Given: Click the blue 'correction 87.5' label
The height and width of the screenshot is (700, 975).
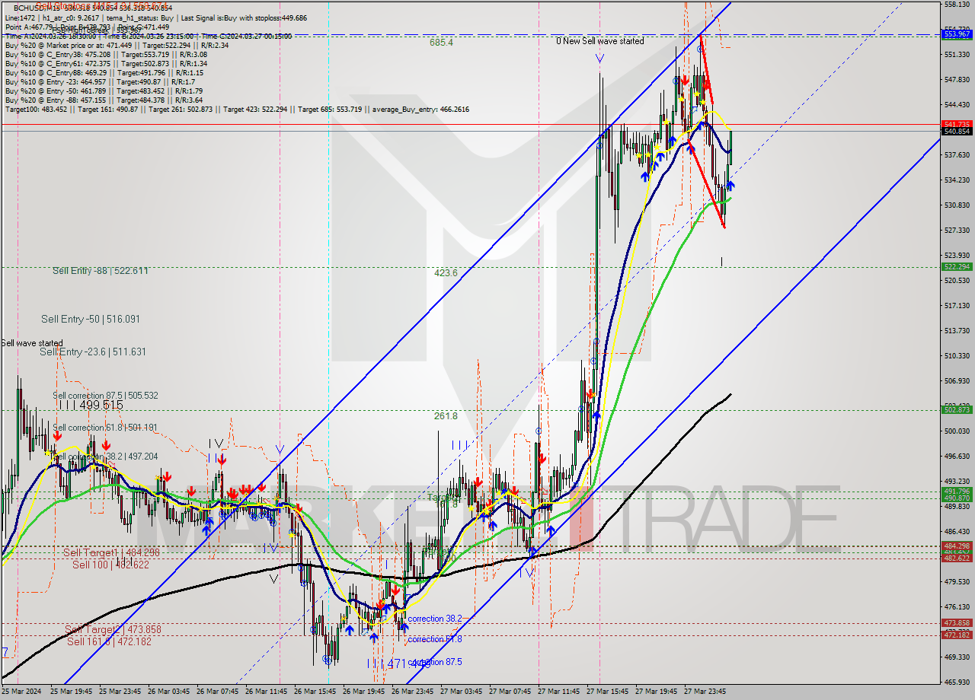Looking at the screenshot, I should (x=435, y=662).
